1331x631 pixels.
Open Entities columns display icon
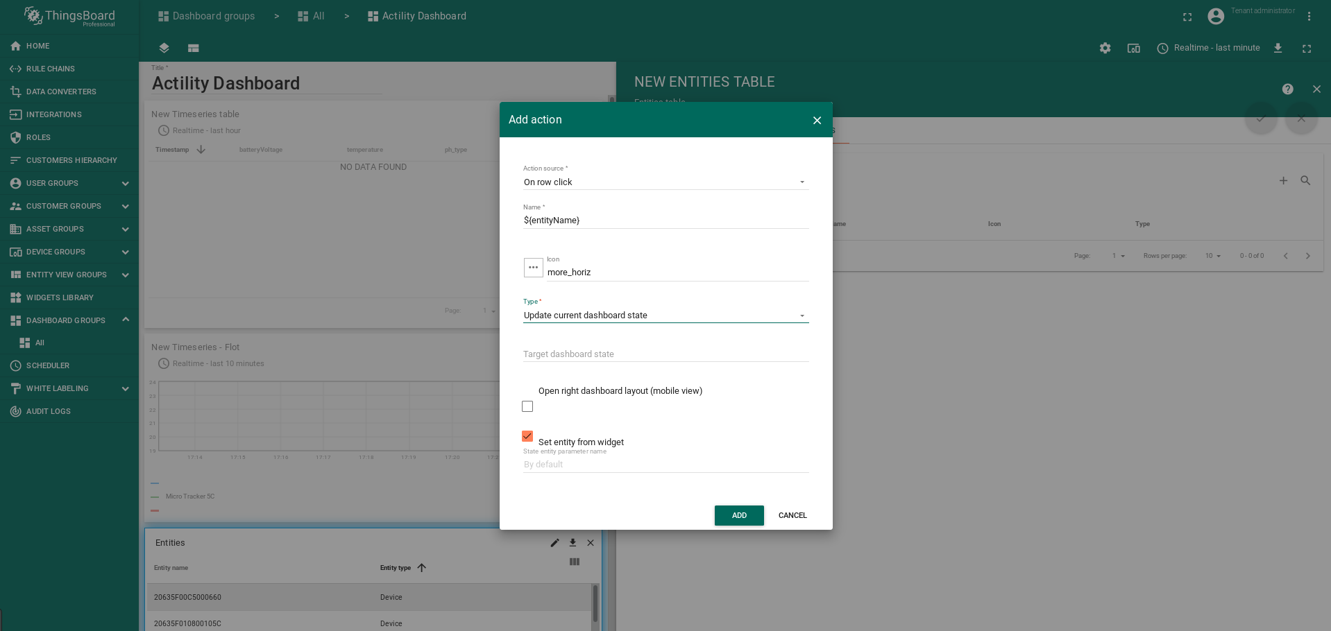pyautogui.click(x=575, y=562)
